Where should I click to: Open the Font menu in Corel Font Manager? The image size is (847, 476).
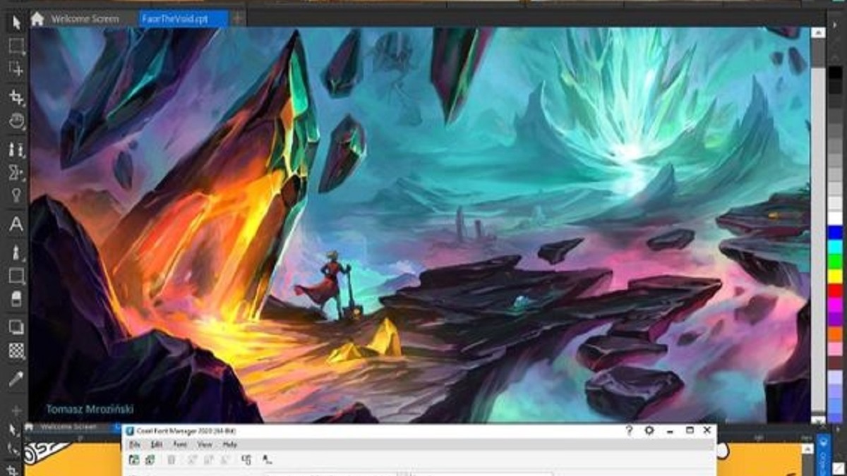pos(179,445)
